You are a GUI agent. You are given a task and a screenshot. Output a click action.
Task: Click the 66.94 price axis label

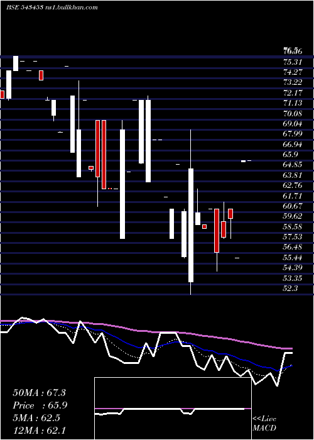[293, 144]
